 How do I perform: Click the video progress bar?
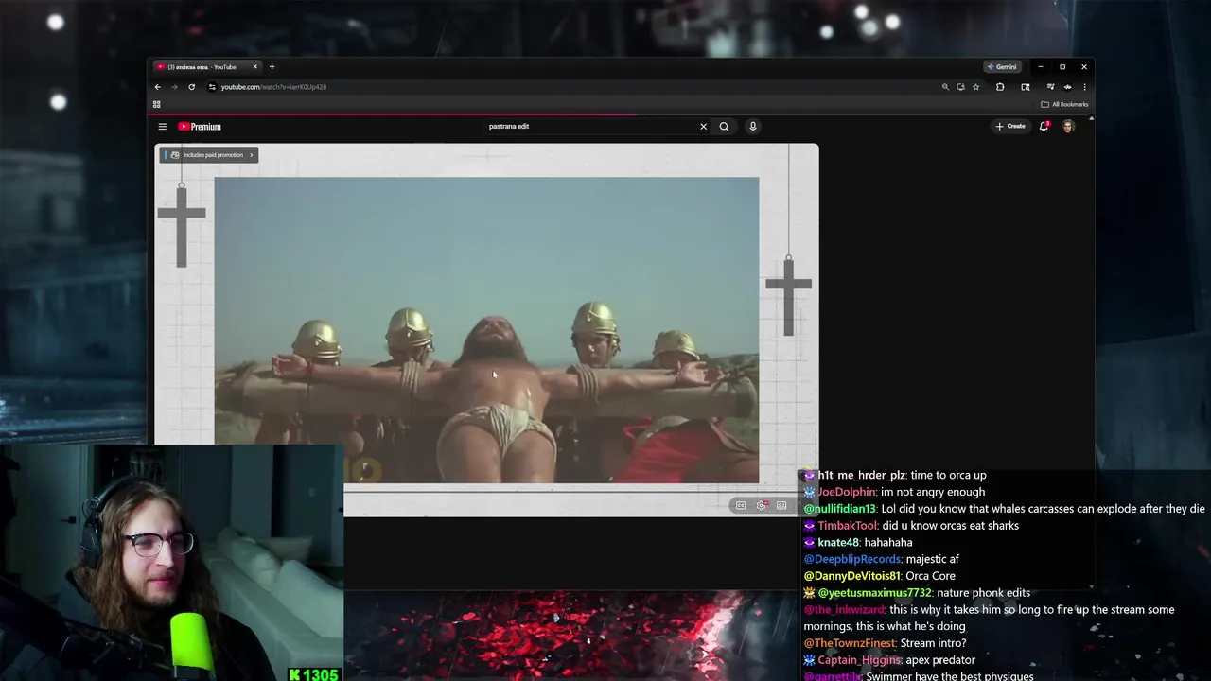571,492
